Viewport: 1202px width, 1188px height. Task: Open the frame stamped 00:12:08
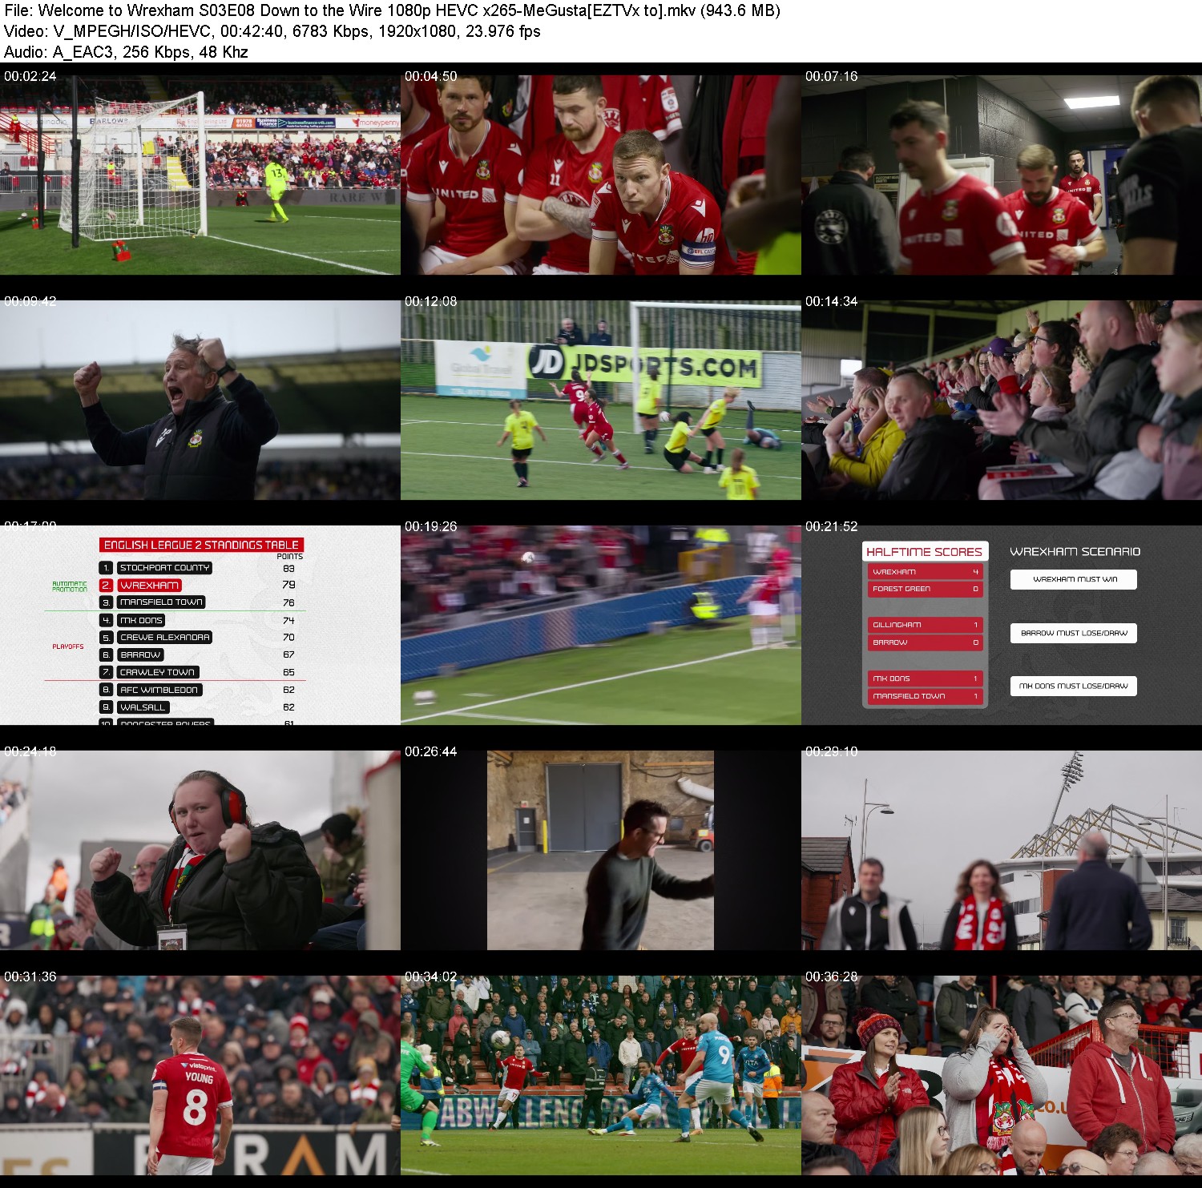pyautogui.click(x=601, y=400)
